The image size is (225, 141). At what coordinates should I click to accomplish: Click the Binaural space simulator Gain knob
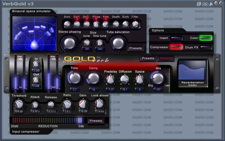click(67, 24)
